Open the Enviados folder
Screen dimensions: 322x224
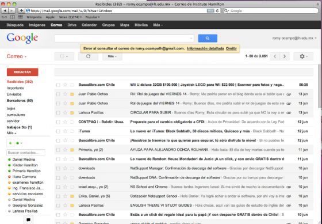point(14,94)
